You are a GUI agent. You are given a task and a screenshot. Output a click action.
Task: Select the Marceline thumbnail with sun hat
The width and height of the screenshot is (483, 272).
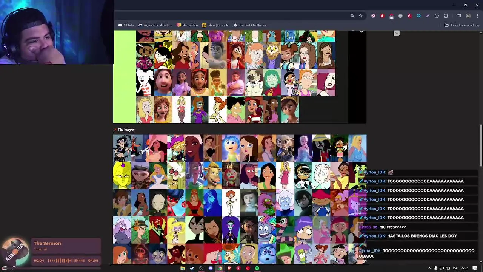tap(321, 148)
